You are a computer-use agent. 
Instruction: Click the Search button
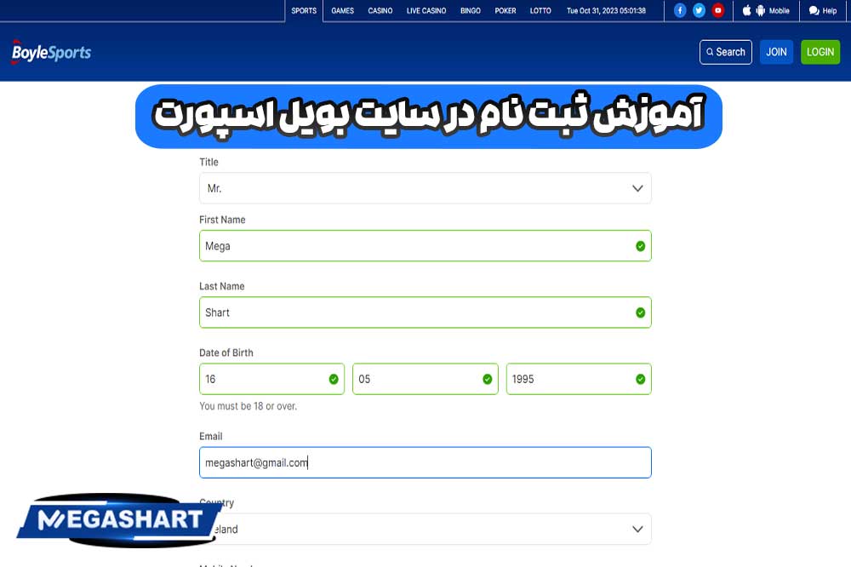coord(726,52)
